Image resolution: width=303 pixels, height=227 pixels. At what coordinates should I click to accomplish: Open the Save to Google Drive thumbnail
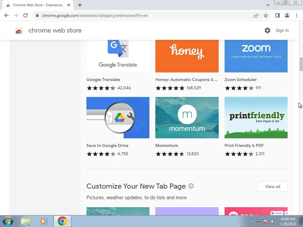coord(118,118)
